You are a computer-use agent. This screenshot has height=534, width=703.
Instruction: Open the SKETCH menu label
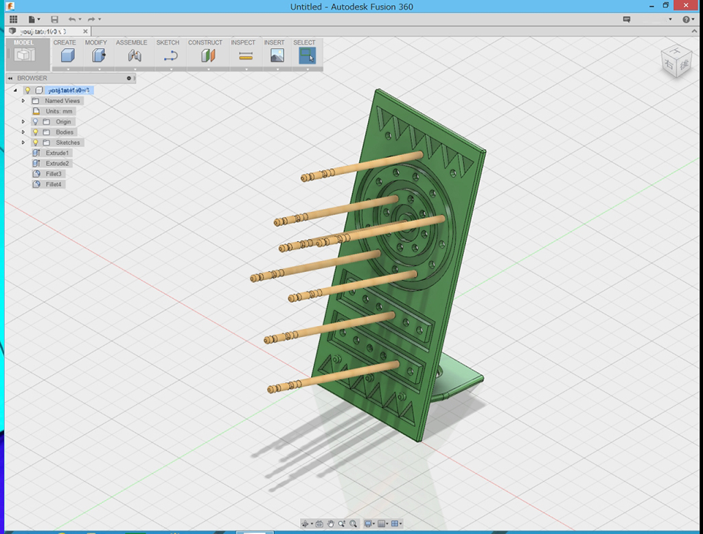point(168,43)
